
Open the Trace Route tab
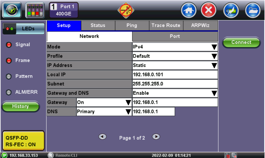pyautogui.click(x=166, y=26)
